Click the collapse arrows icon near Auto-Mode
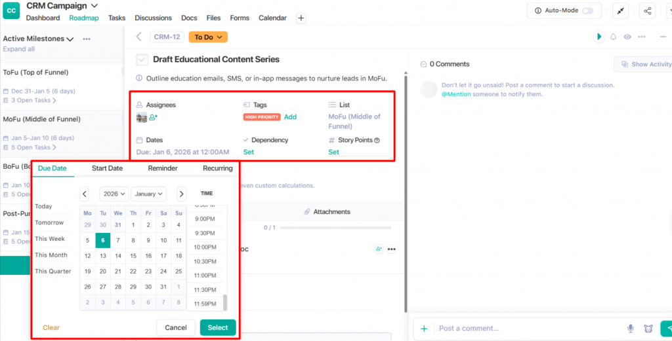This screenshot has height=341, width=672. [x=621, y=10]
